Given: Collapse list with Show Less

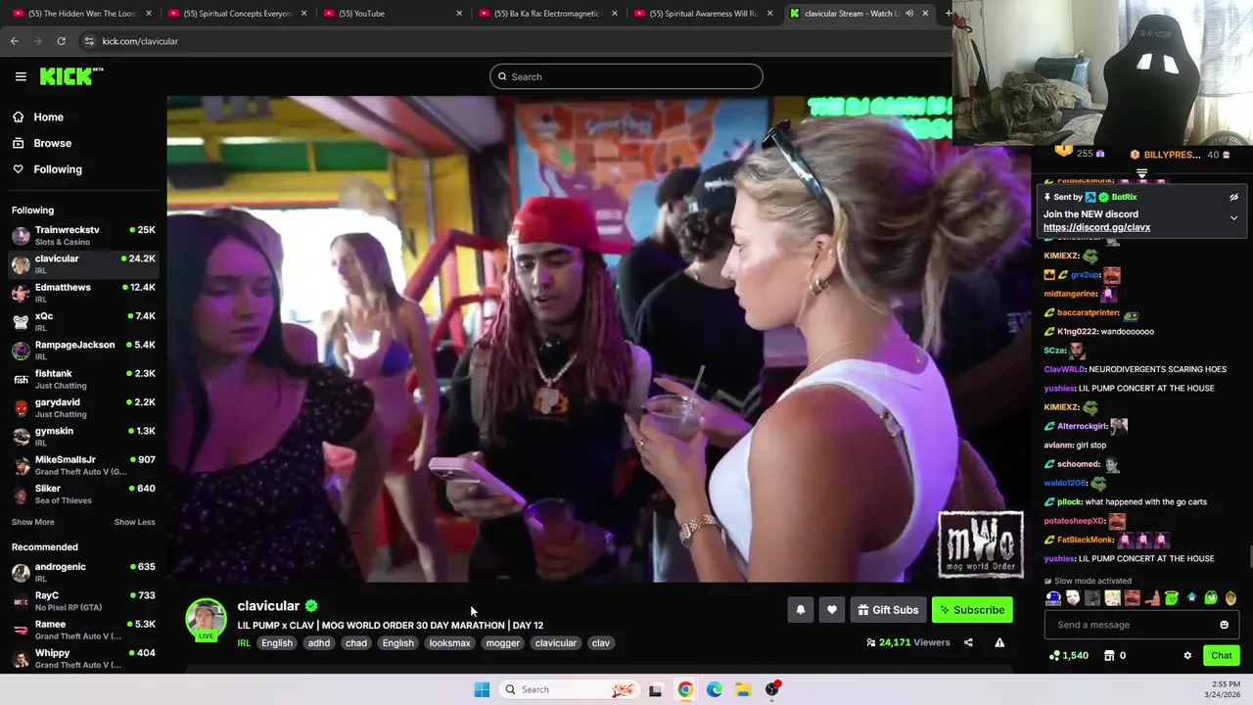Looking at the screenshot, I should [x=134, y=522].
